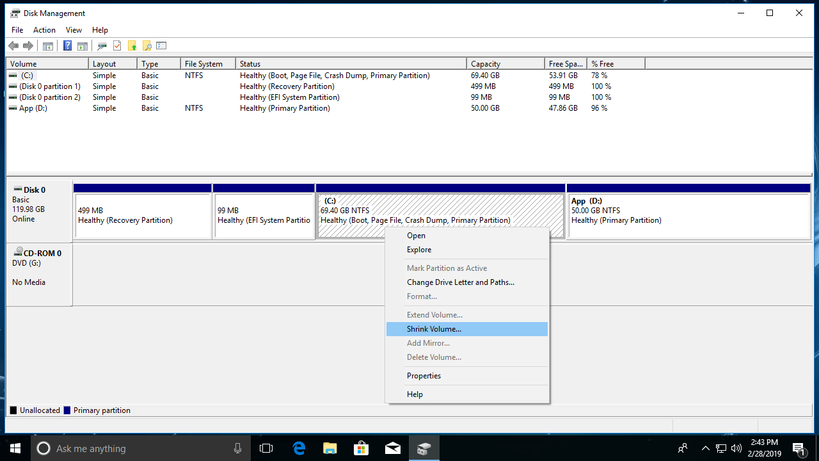
Task: Toggle the Show/Hide Console Tree toolbar icon
Action: coord(47,45)
